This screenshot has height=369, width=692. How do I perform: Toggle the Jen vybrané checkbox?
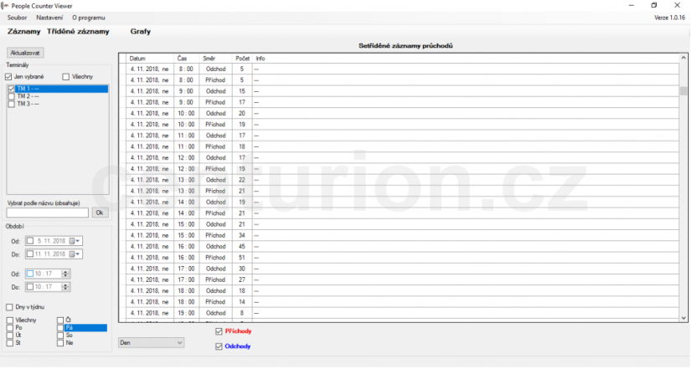click(x=8, y=77)
